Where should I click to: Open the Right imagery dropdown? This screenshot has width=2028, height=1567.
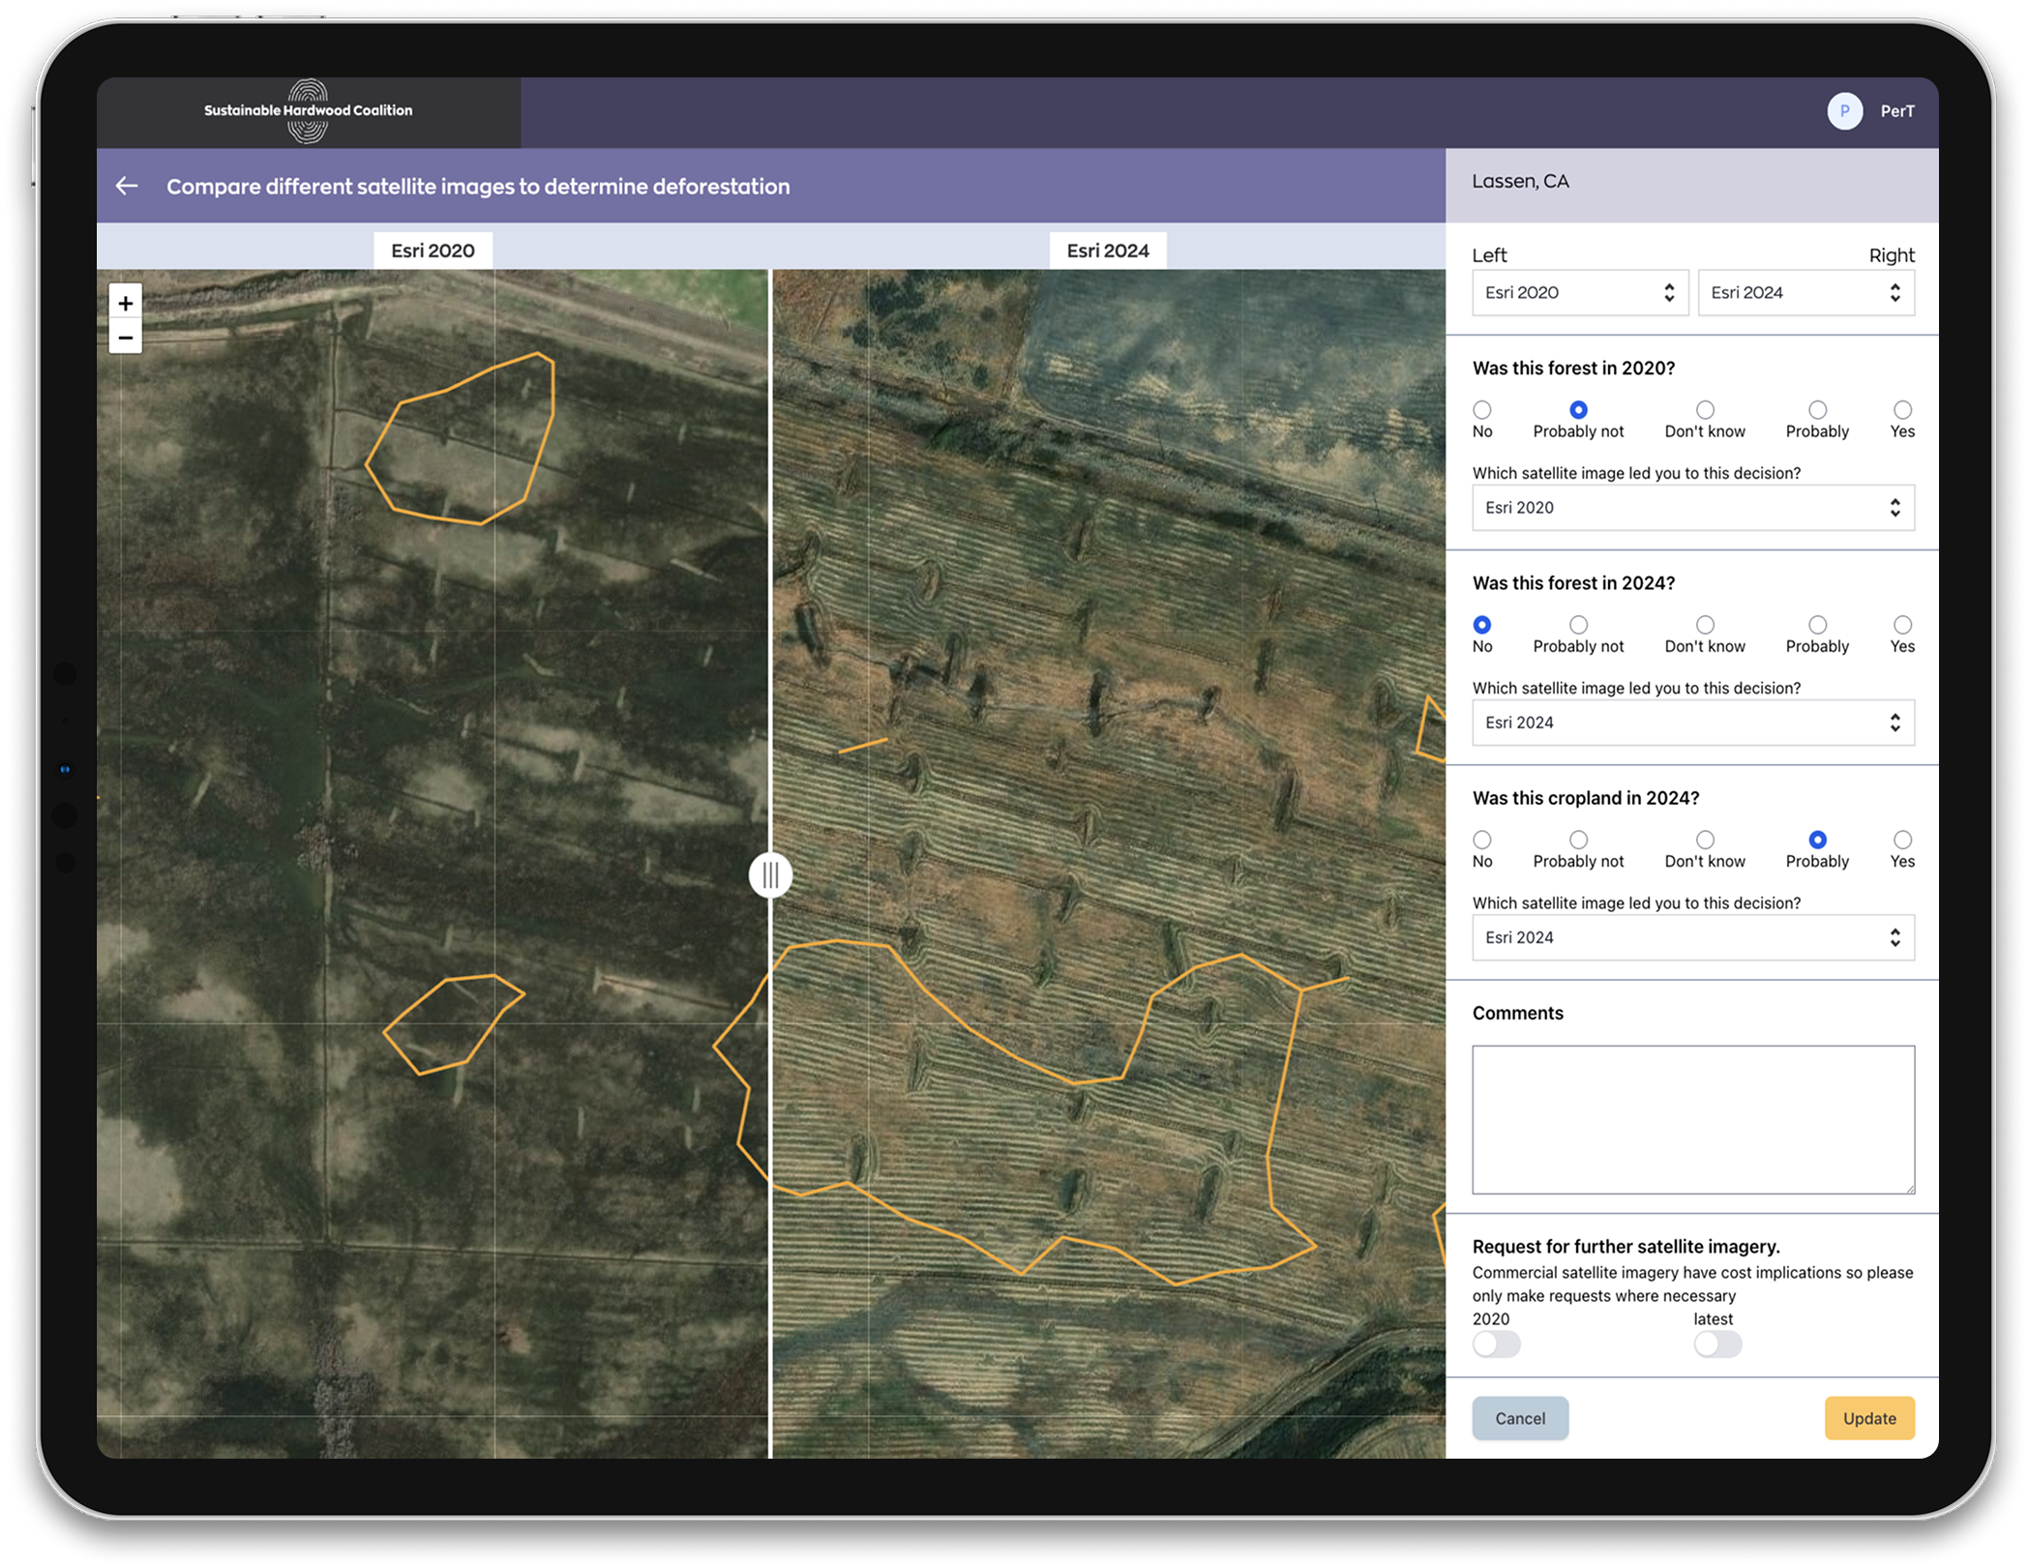coord(1805,293)
